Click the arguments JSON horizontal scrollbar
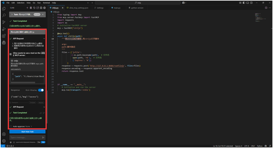 (x=23, y=82)
